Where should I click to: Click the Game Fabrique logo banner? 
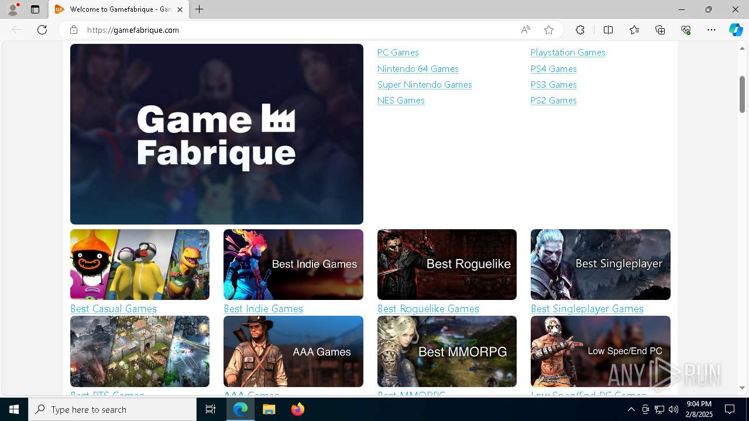217,134
